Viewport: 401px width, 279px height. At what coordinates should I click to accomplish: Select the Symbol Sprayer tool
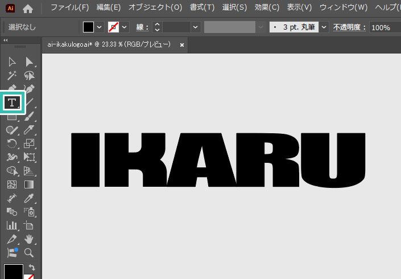[29, 212]
